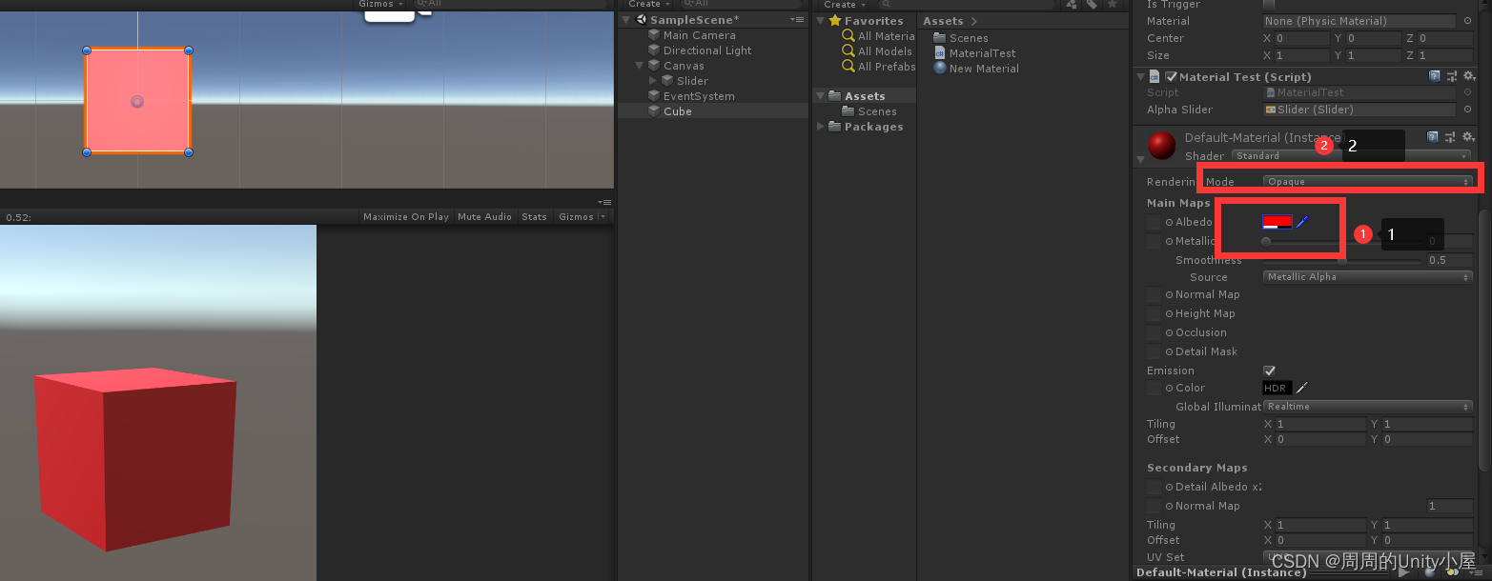The height and width of the screenshot is (581, 1492).
Task: Open Global Illumination Realtime dropdown
Action: (1368, 407)
